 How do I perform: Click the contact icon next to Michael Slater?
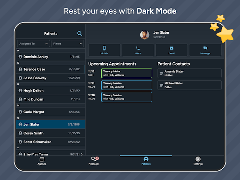(161, 85)
